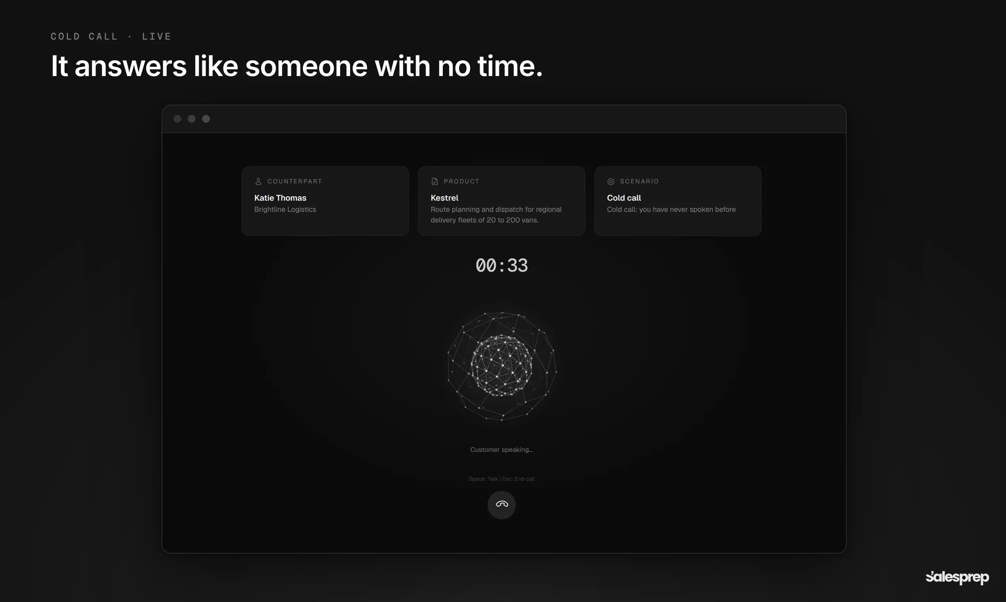Click the Space: Talk shortcut hint
Viewport: 1006px width, 602px height.
point(483,479)
